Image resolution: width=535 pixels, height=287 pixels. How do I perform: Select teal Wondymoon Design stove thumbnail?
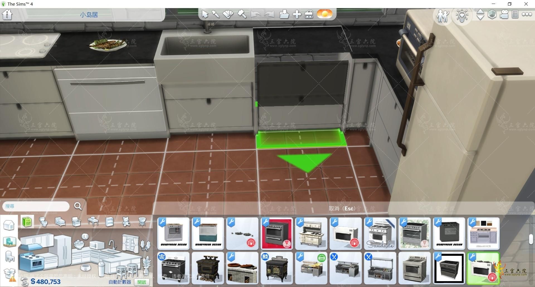[x=208, y=234]
